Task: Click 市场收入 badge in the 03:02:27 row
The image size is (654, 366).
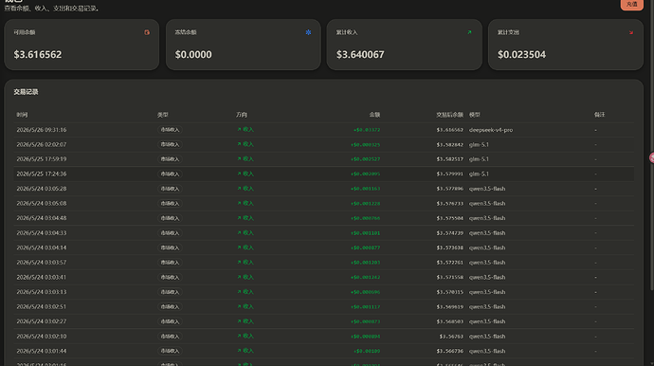Action: pos(170,321)
